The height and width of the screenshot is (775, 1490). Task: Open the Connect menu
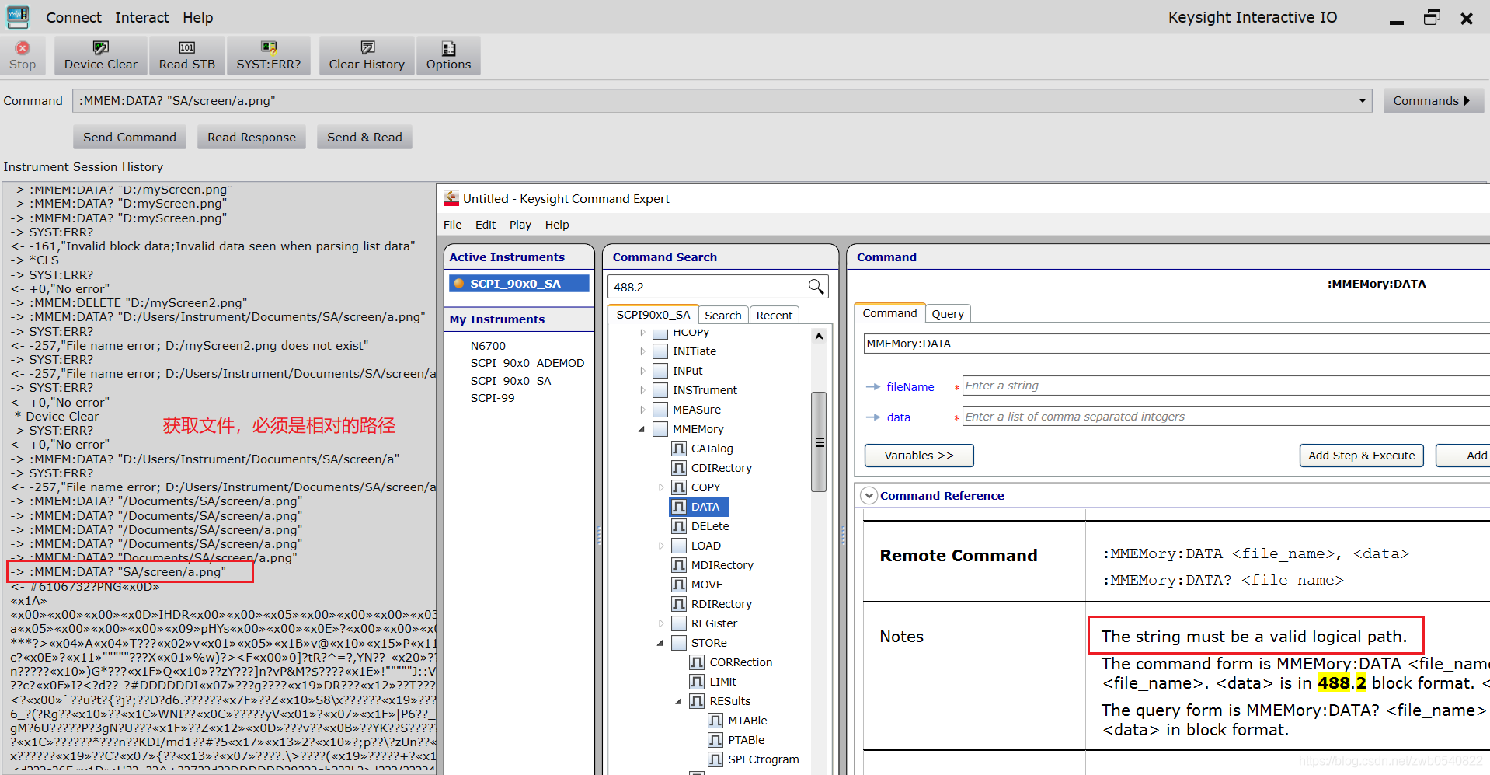pyautogui.click(x=74, y=17)
